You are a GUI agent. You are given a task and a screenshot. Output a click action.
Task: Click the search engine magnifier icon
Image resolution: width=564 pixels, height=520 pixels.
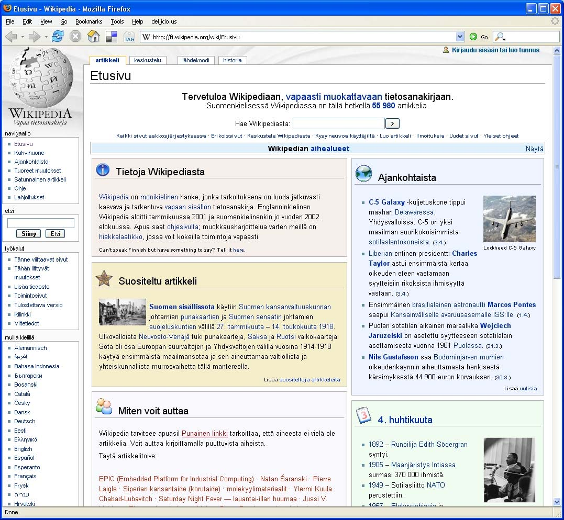click(x=499, y=37)
